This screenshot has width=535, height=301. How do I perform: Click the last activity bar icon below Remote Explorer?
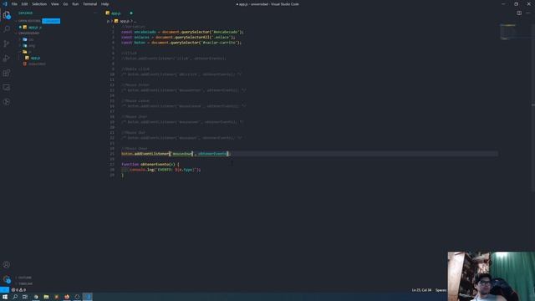pyautogui.click(x=7, y=102)
